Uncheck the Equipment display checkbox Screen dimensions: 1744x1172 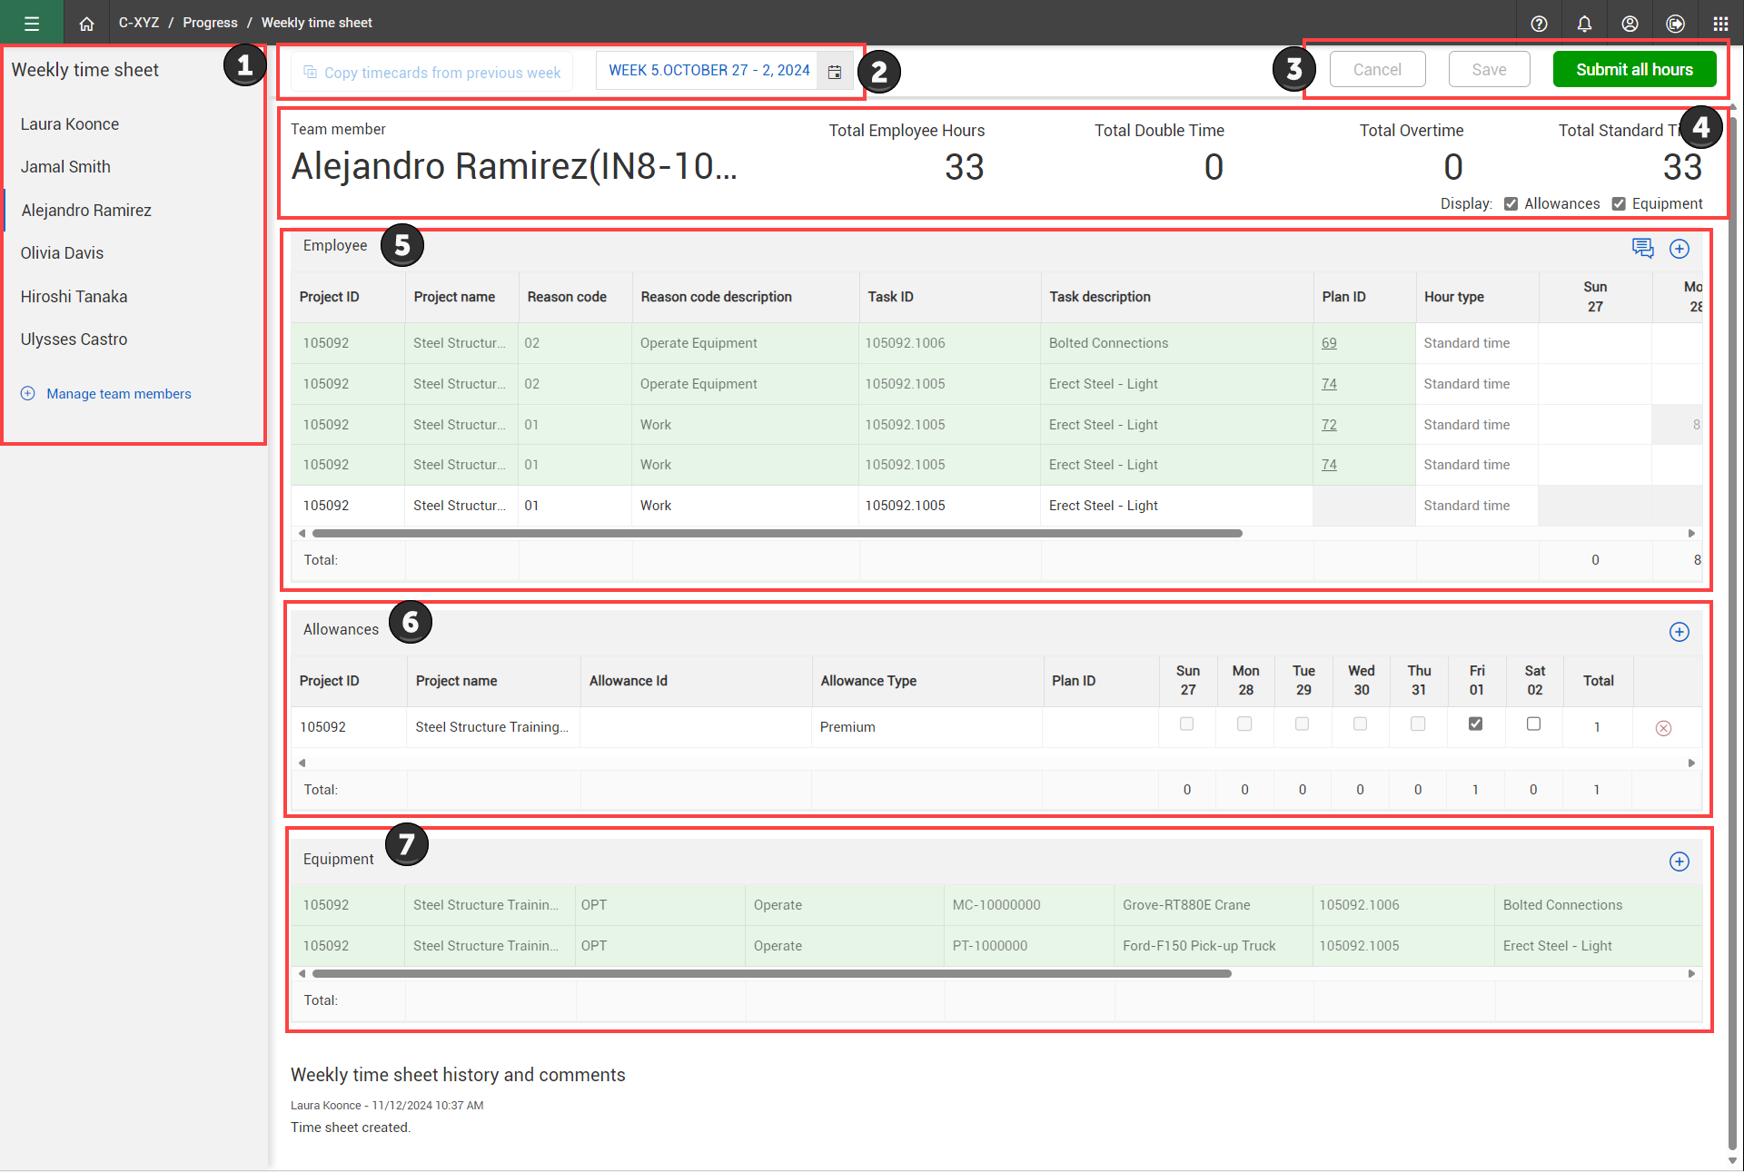tap(1619, 203)
